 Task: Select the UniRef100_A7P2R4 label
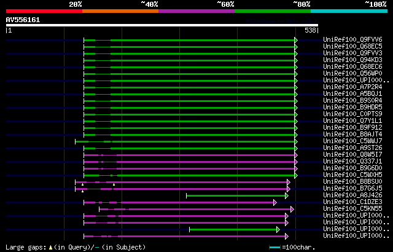352,87
